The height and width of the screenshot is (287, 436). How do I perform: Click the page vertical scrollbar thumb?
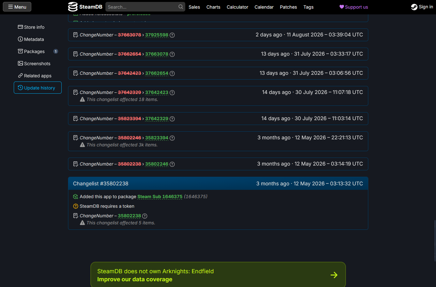point(435,241)
